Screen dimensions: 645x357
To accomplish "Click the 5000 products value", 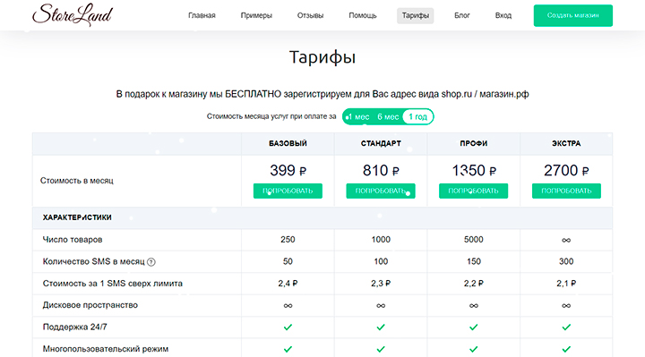I will point(474,240).
